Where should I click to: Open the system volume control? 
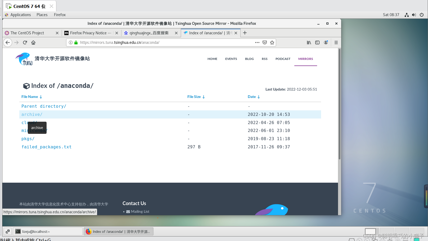click(414, 15)
